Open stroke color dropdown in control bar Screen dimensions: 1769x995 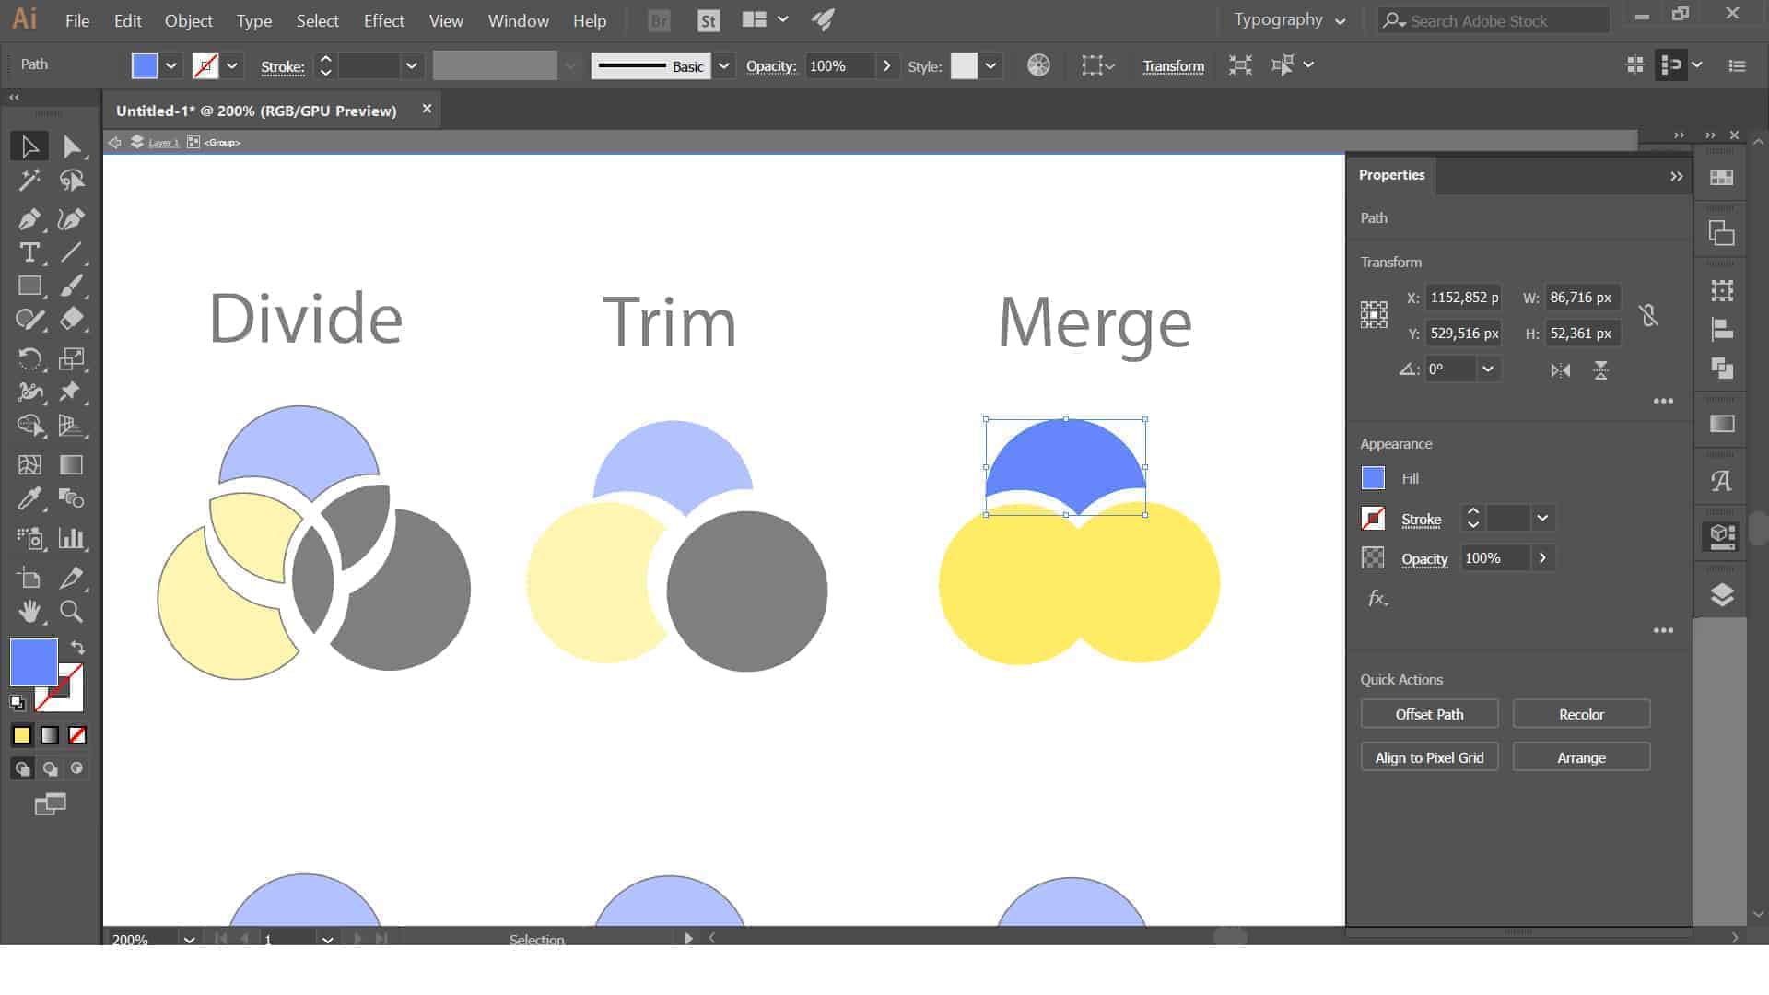point(232,66)
